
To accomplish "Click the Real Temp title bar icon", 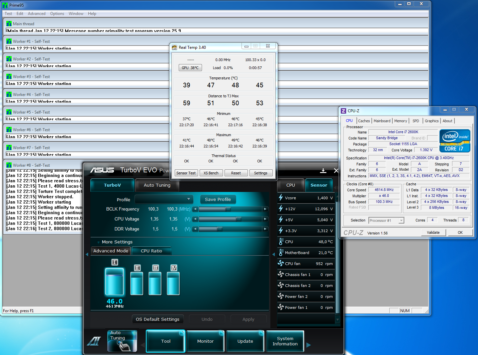I will click(174, 47).
